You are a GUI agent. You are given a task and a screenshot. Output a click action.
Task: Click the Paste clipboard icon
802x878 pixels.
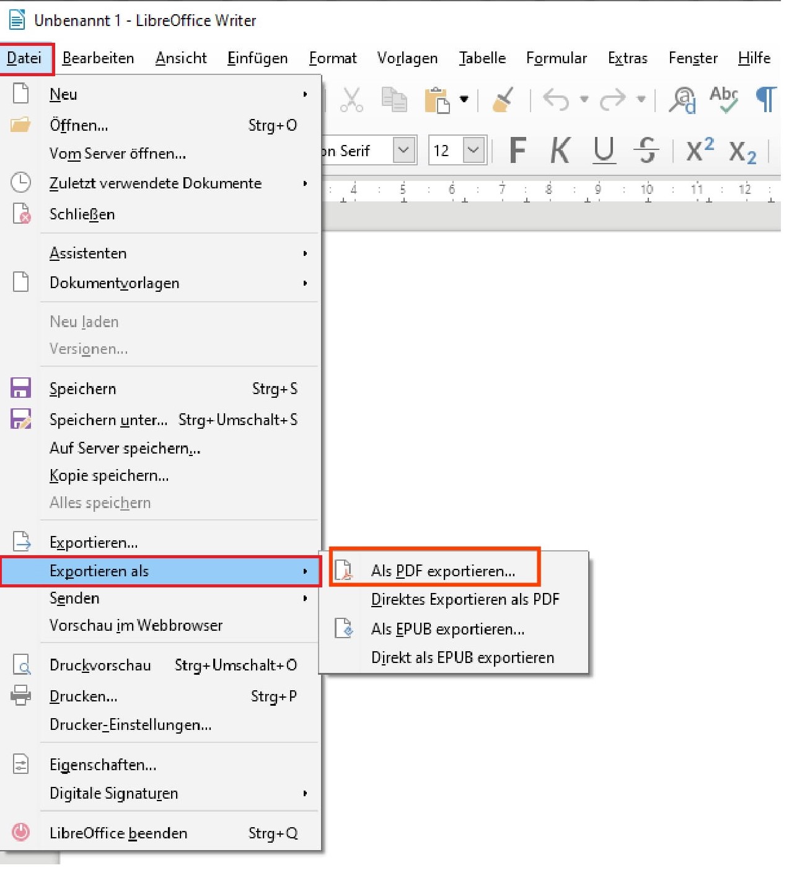pyautogui.click(x=437, y=100)
